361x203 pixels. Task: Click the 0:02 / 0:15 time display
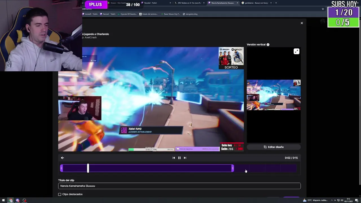point(291,158)
